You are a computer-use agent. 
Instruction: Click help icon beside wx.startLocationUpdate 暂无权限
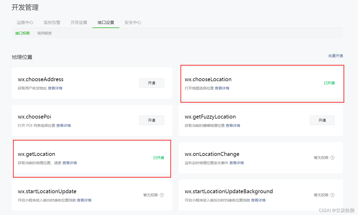162,195
